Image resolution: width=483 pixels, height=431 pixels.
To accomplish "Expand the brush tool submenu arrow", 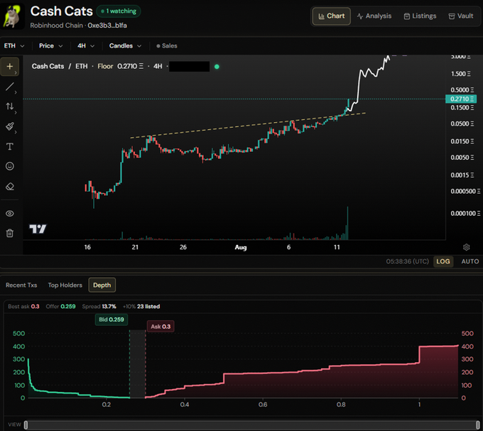I will click(16, 132).
